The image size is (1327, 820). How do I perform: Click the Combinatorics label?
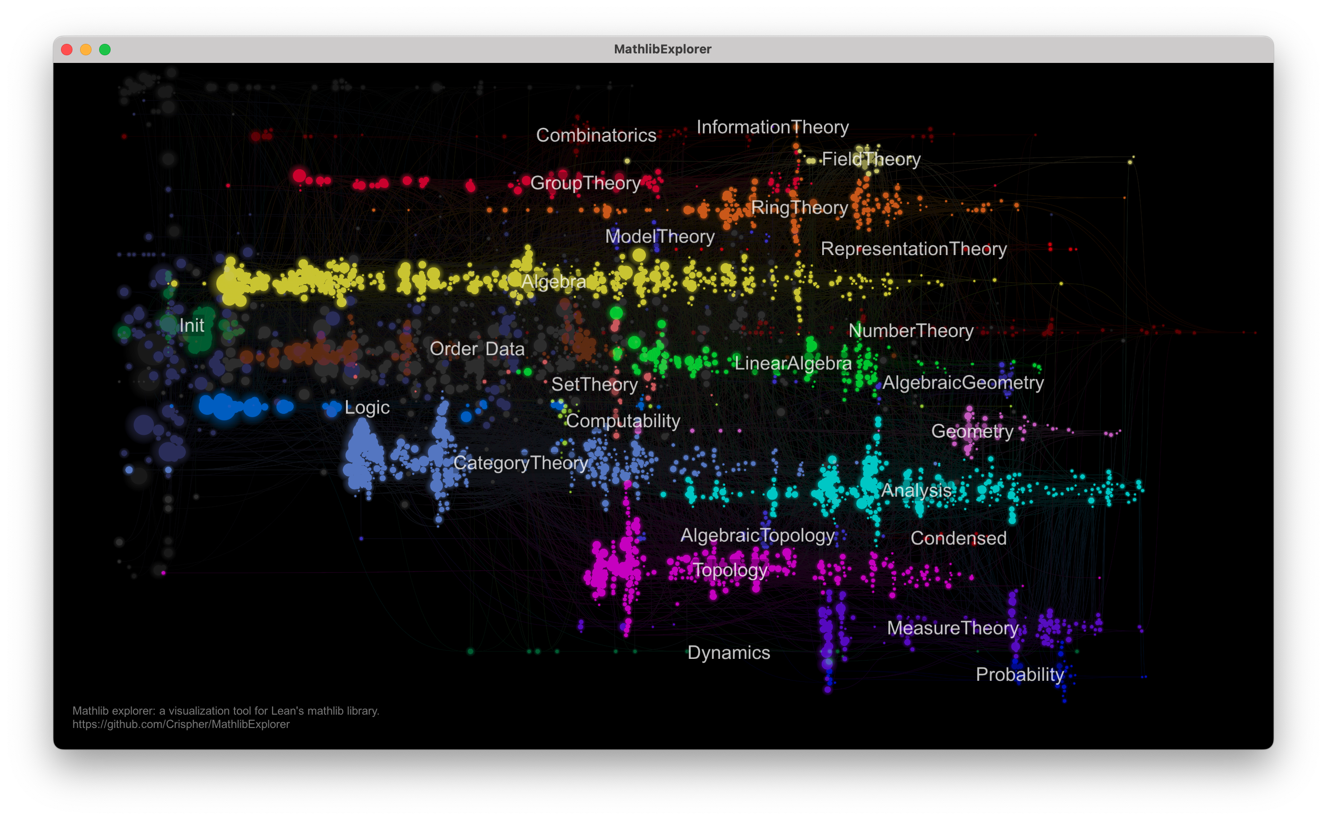(596, 135)
